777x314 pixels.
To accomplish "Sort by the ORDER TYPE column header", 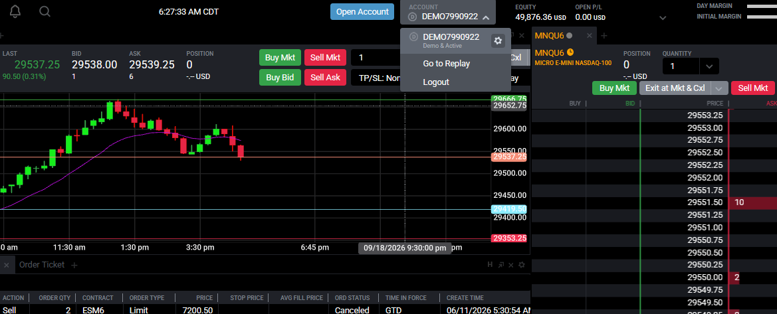I will pos(147,297).
